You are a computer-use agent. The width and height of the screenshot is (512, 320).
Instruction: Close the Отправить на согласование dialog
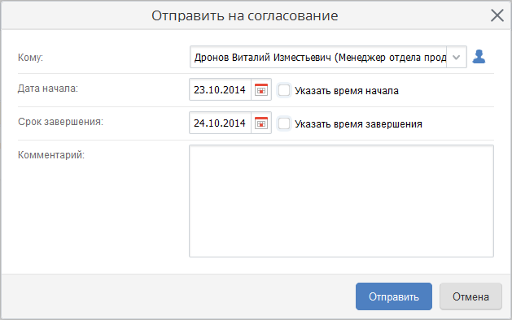coord(497,15)
